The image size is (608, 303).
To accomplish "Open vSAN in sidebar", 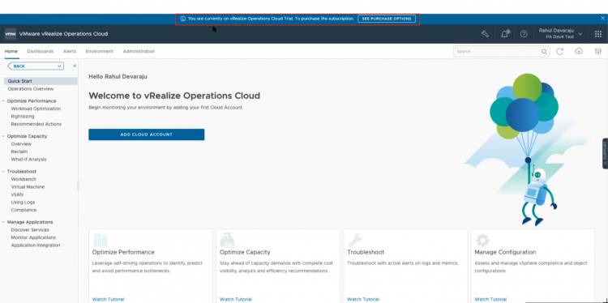I will coord(17,194).
